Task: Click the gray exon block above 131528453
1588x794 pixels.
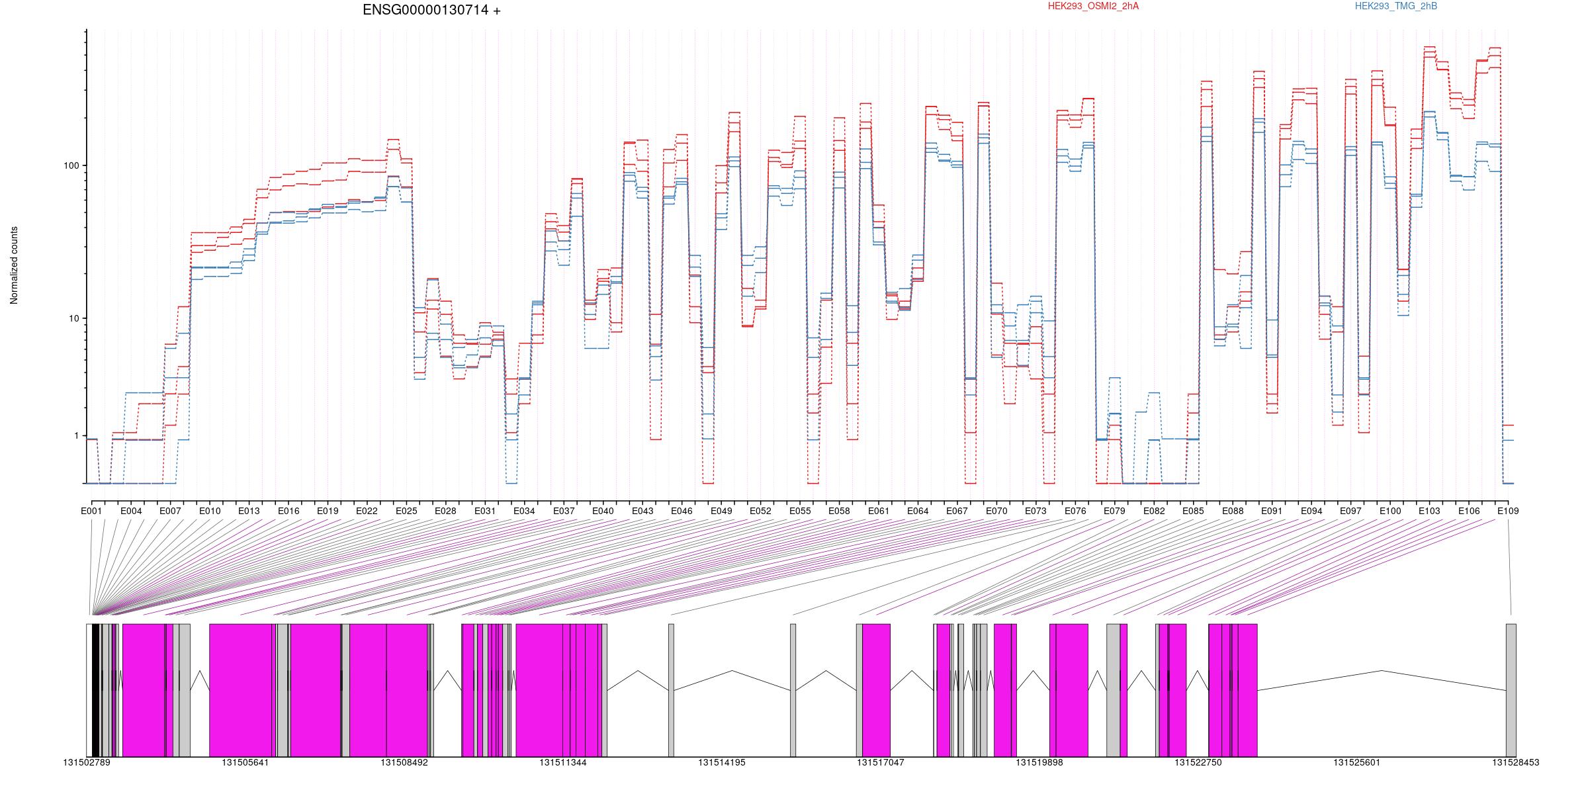Action: click(x=1511, y=690)
